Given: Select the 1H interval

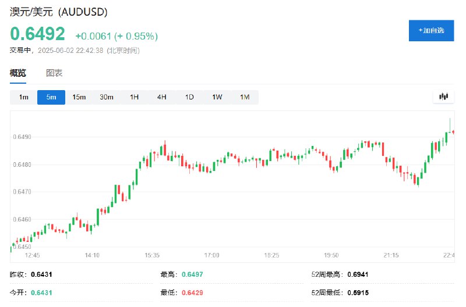Looking at the screenshot, I should click(x=134, y=97).
